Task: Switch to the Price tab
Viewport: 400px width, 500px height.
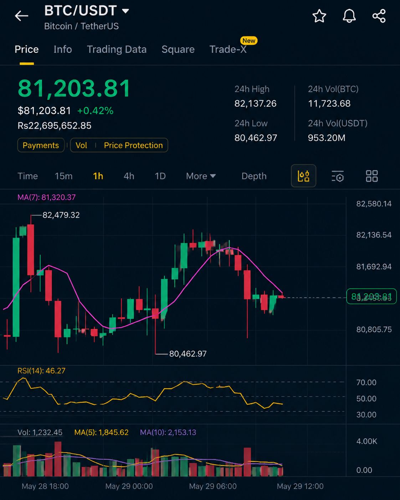Action: [27, 49]
